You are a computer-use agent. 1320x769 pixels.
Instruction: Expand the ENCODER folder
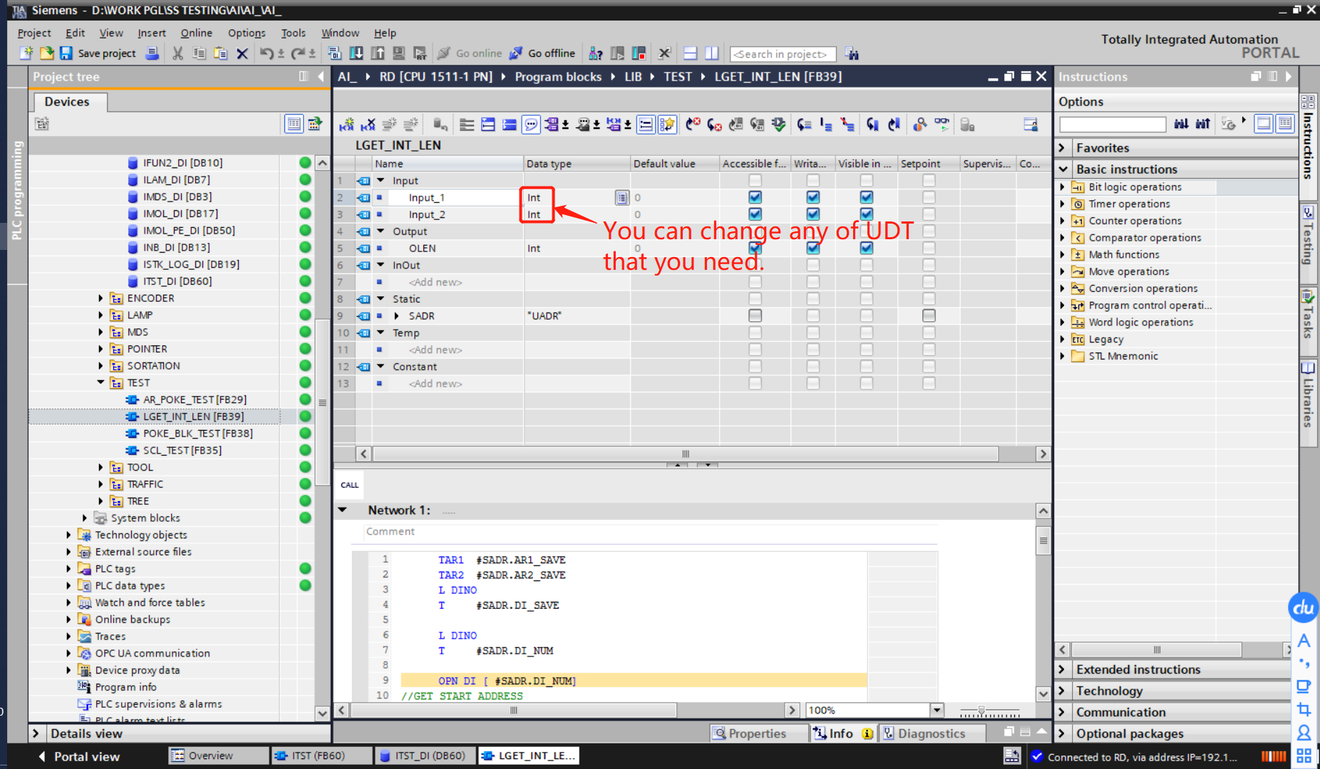coord(100,298)
